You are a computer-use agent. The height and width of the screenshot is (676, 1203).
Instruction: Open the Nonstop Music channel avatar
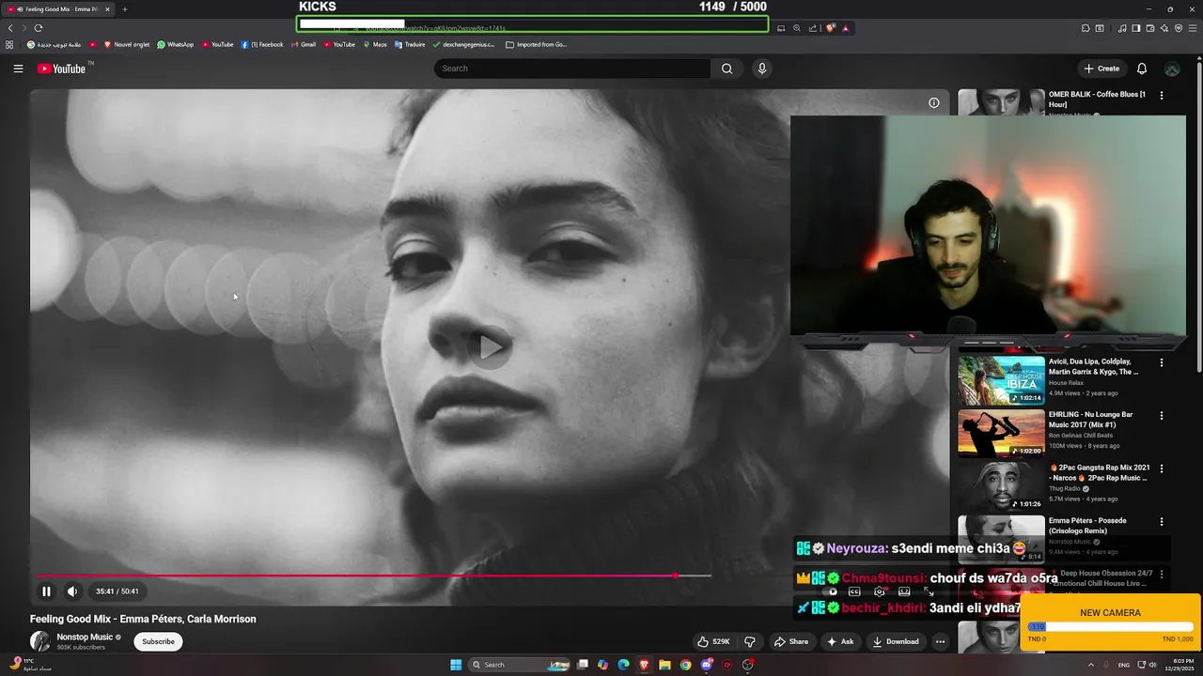click(40, 641)
